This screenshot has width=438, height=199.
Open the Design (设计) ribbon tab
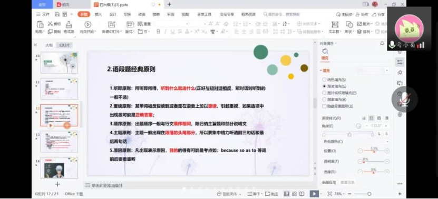tap(113, 14)
